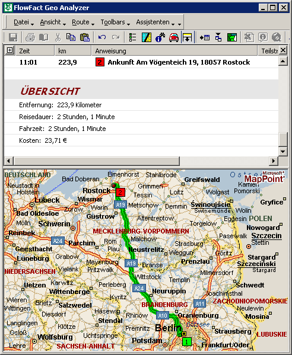Click the Kosten 23,71 € line
292x355 pixels.
[43, 140]
